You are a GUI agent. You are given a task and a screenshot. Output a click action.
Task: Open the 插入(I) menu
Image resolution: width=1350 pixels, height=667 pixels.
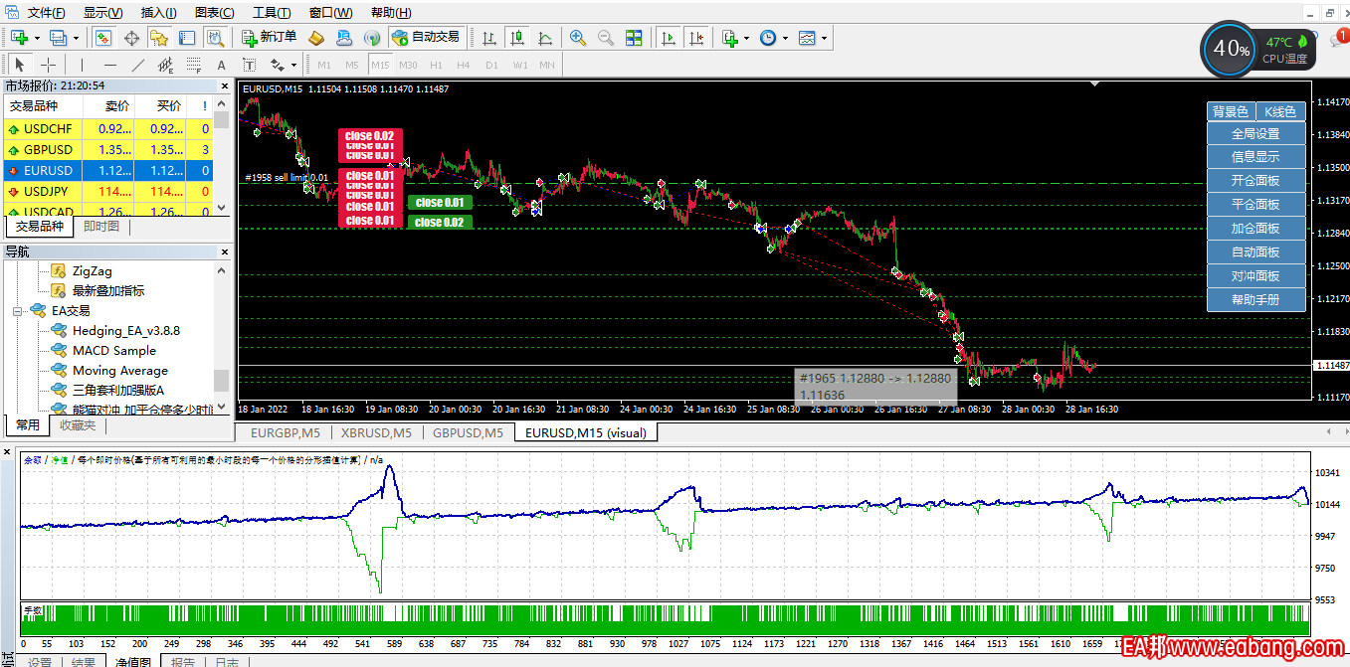click(x=158, y=13)
